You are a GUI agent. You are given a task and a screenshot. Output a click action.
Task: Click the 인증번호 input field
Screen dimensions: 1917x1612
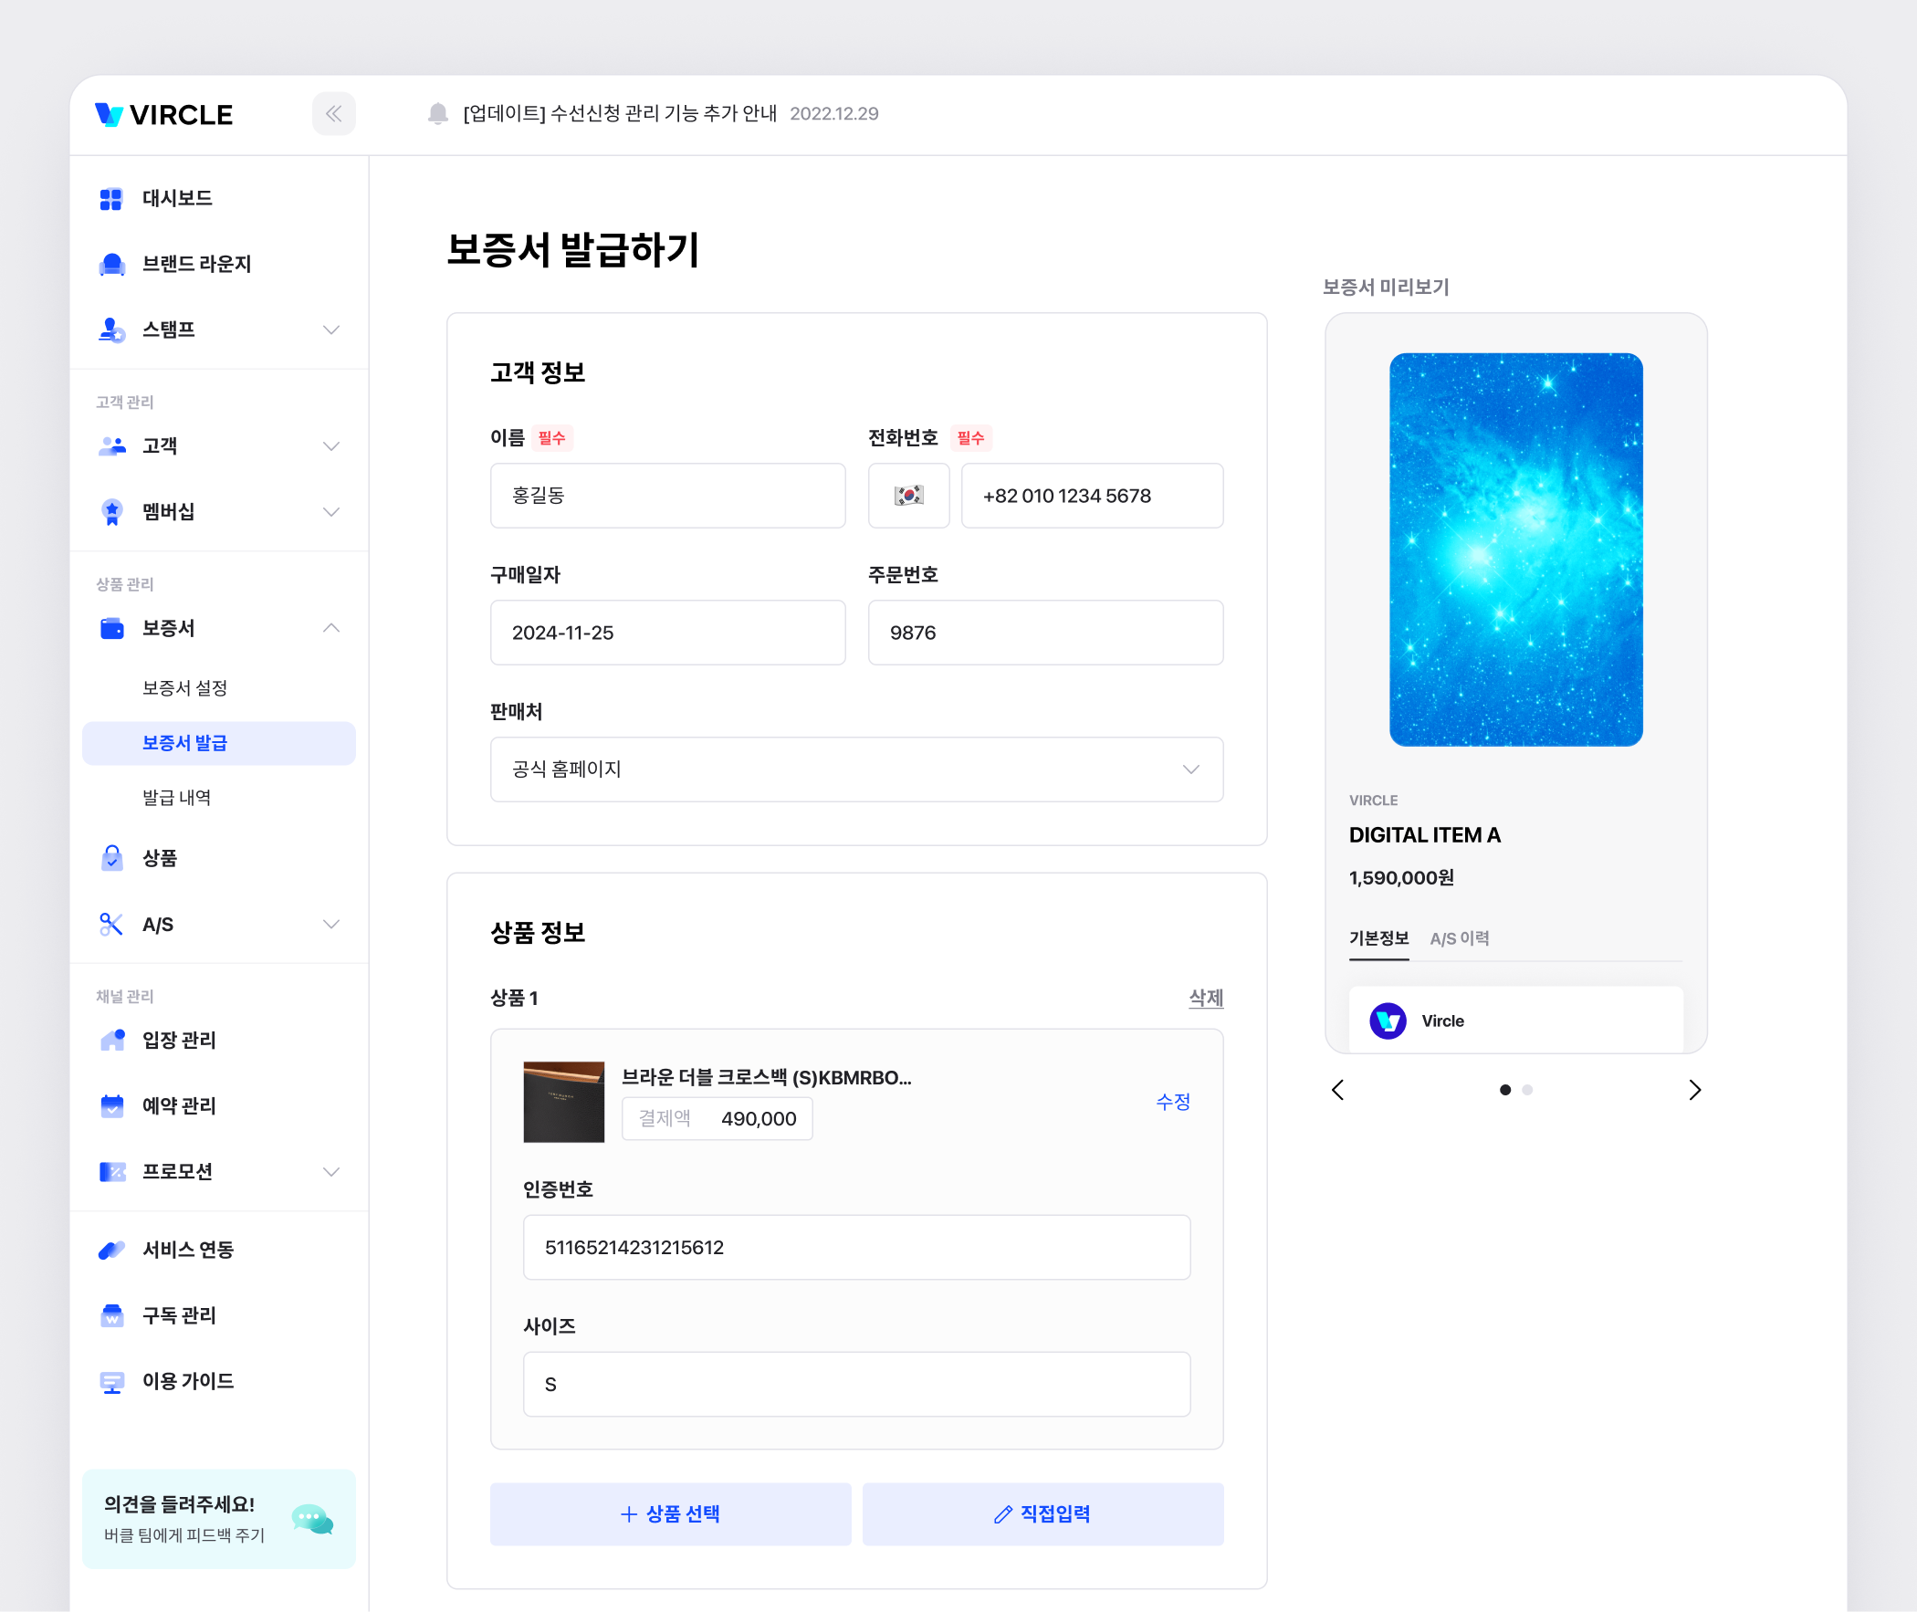(x=855, y=1248)
